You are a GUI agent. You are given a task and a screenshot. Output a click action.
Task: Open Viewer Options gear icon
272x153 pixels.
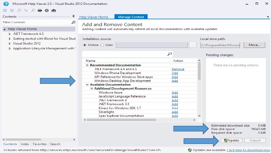point(47,10)
